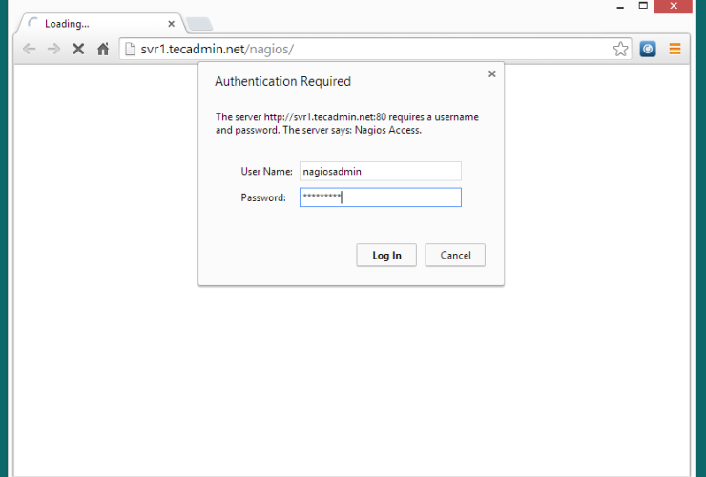This screenshot has width=706, height=477.
Task: Bookmark this page with the star
Action: point(620,49)
